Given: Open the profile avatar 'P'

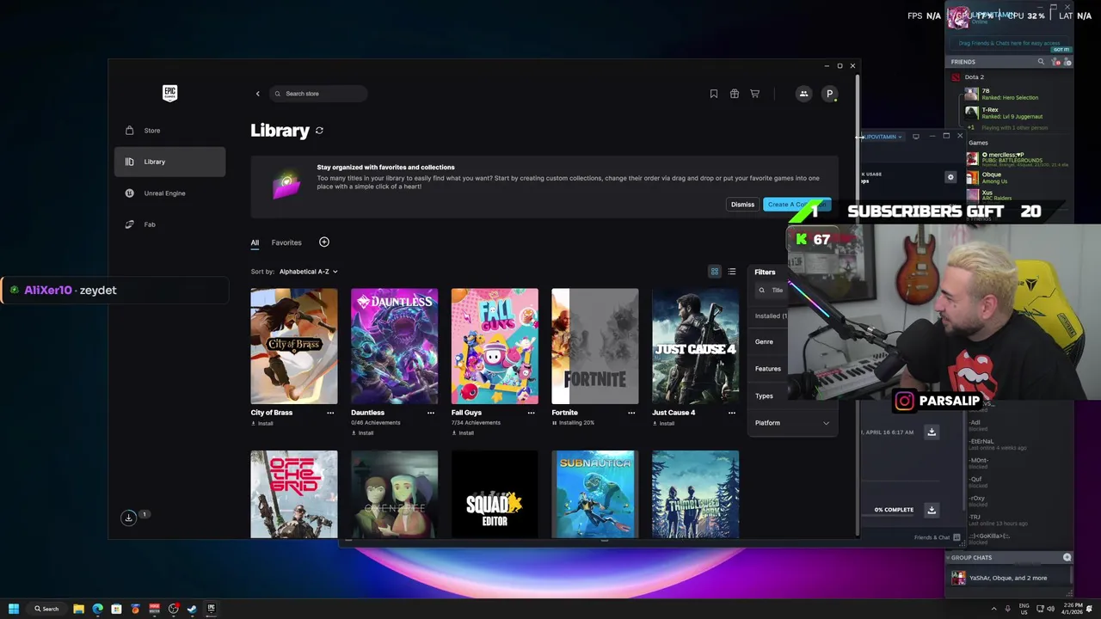Looking at the screenshot, I should pyautogui.click(x=829, y=94).
